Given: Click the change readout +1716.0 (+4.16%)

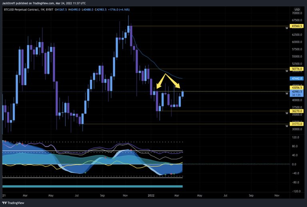Looking at the screenshot, I should pyautogui.click(x=119, y=10).
